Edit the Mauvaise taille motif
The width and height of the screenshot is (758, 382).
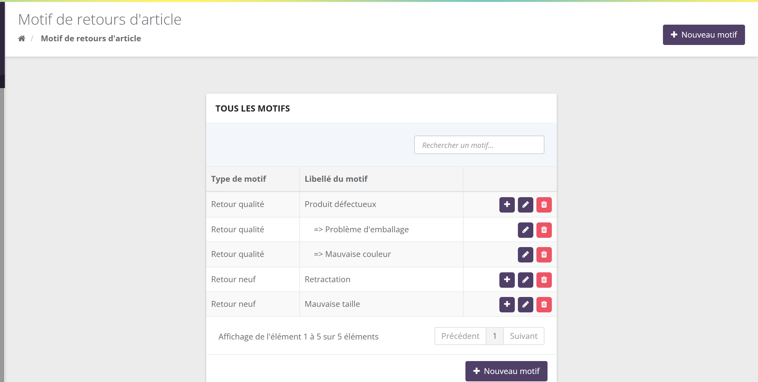click(x=525, y=304)
